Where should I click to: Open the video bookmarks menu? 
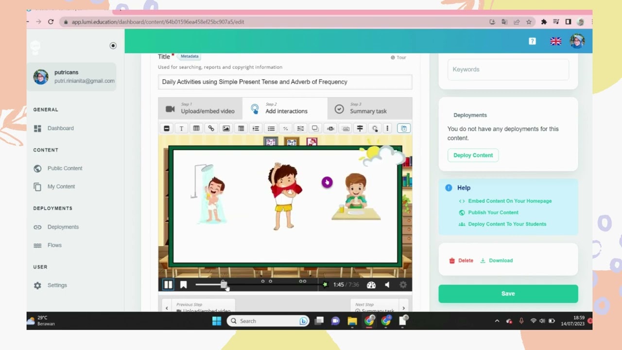click(183, 285)
